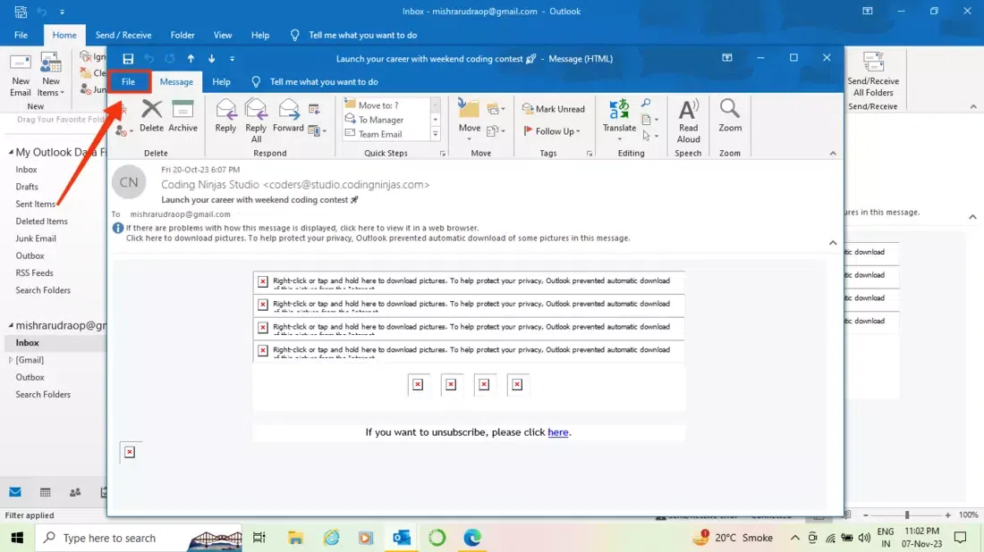The image size is (984, 552).
Task: Click the Outlook taskbar icon
Action: pos(402,538)
